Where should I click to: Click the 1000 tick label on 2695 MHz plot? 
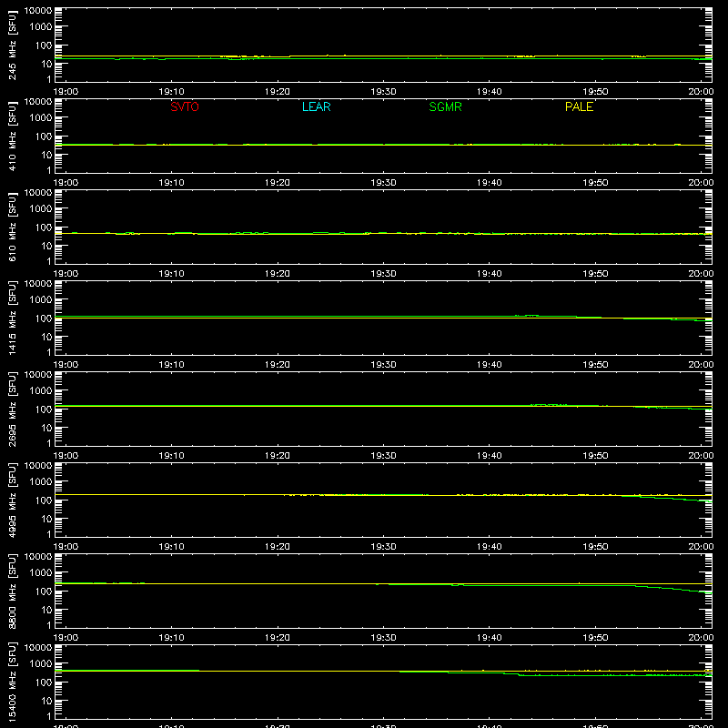[41, 390]
